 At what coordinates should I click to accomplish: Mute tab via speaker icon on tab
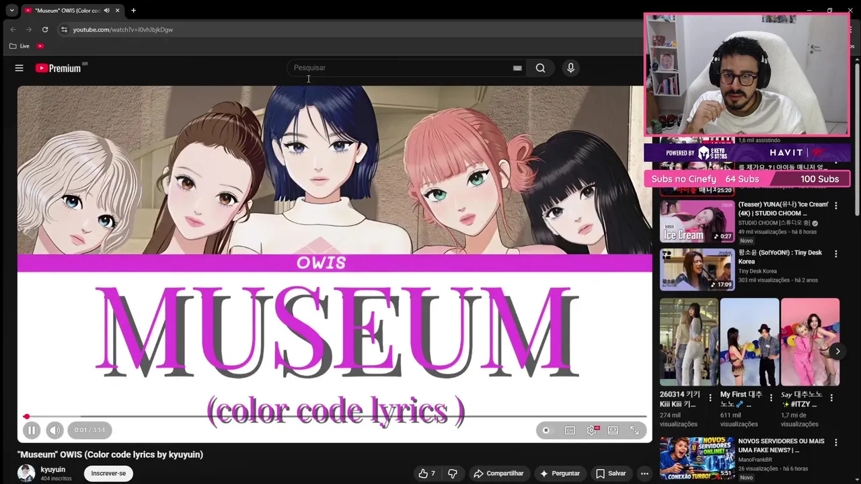106,11
